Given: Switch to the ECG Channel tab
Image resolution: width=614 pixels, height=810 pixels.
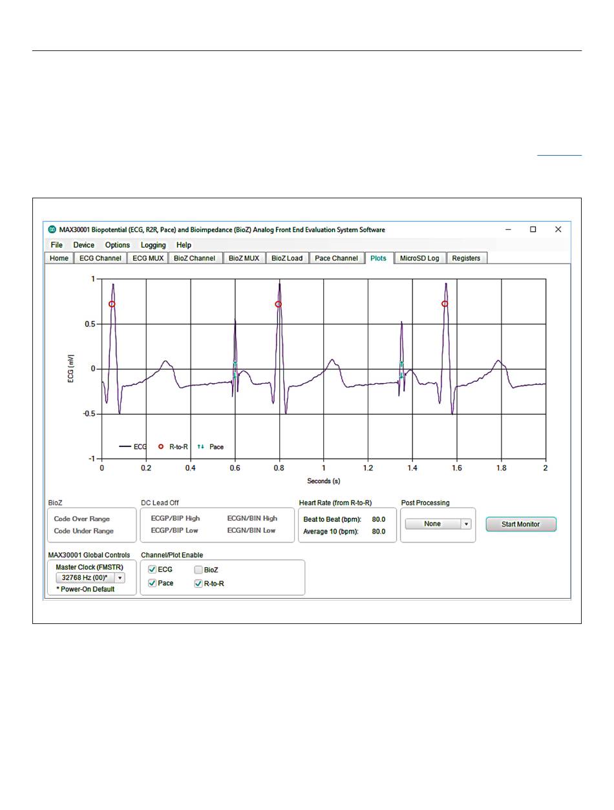Looking at the screenshot, I should pos(100,258).
